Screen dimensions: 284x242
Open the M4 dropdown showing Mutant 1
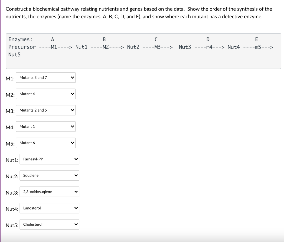(x=46, y=127)
